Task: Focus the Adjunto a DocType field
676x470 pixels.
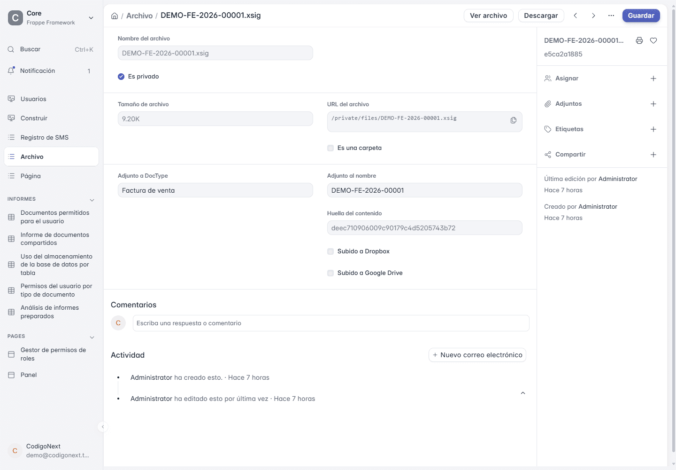Action: [x=215, y=190]
